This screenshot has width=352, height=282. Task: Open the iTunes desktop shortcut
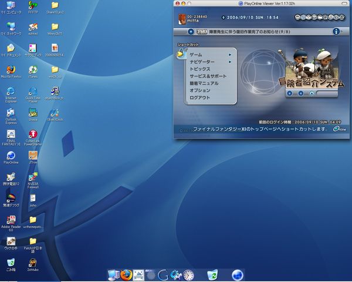[x=33, y=72]
